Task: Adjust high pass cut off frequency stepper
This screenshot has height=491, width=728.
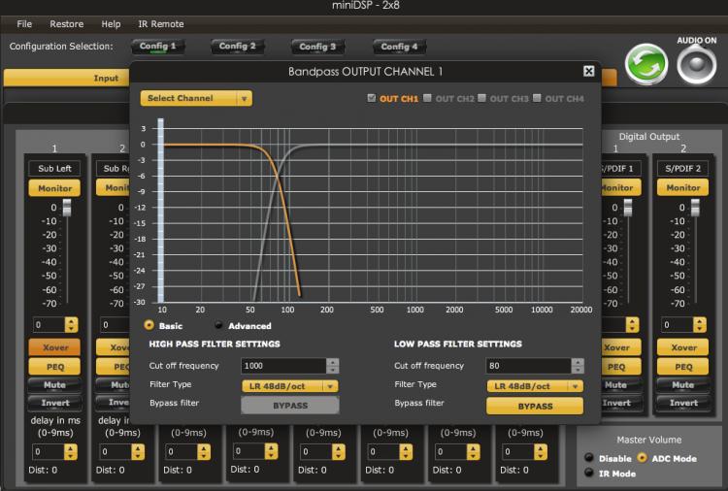Action: (x=332, y=366)
